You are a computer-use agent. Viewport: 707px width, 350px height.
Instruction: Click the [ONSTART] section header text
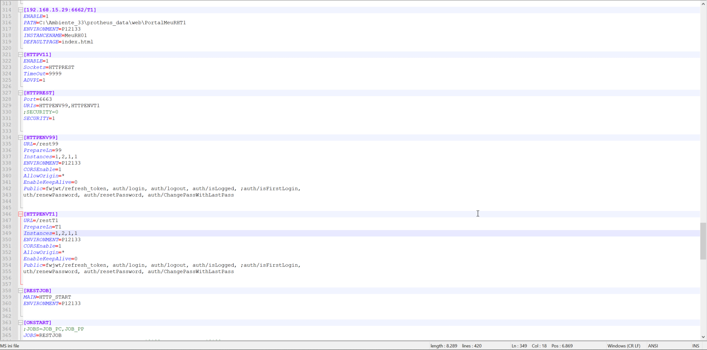coord(38,322)
